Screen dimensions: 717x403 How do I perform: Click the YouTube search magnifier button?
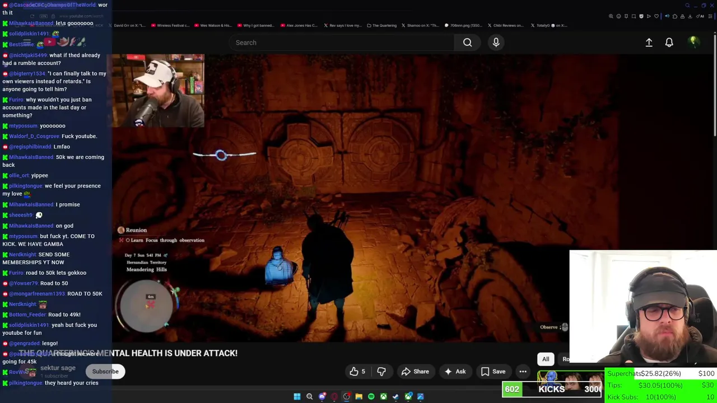(467, 43)
